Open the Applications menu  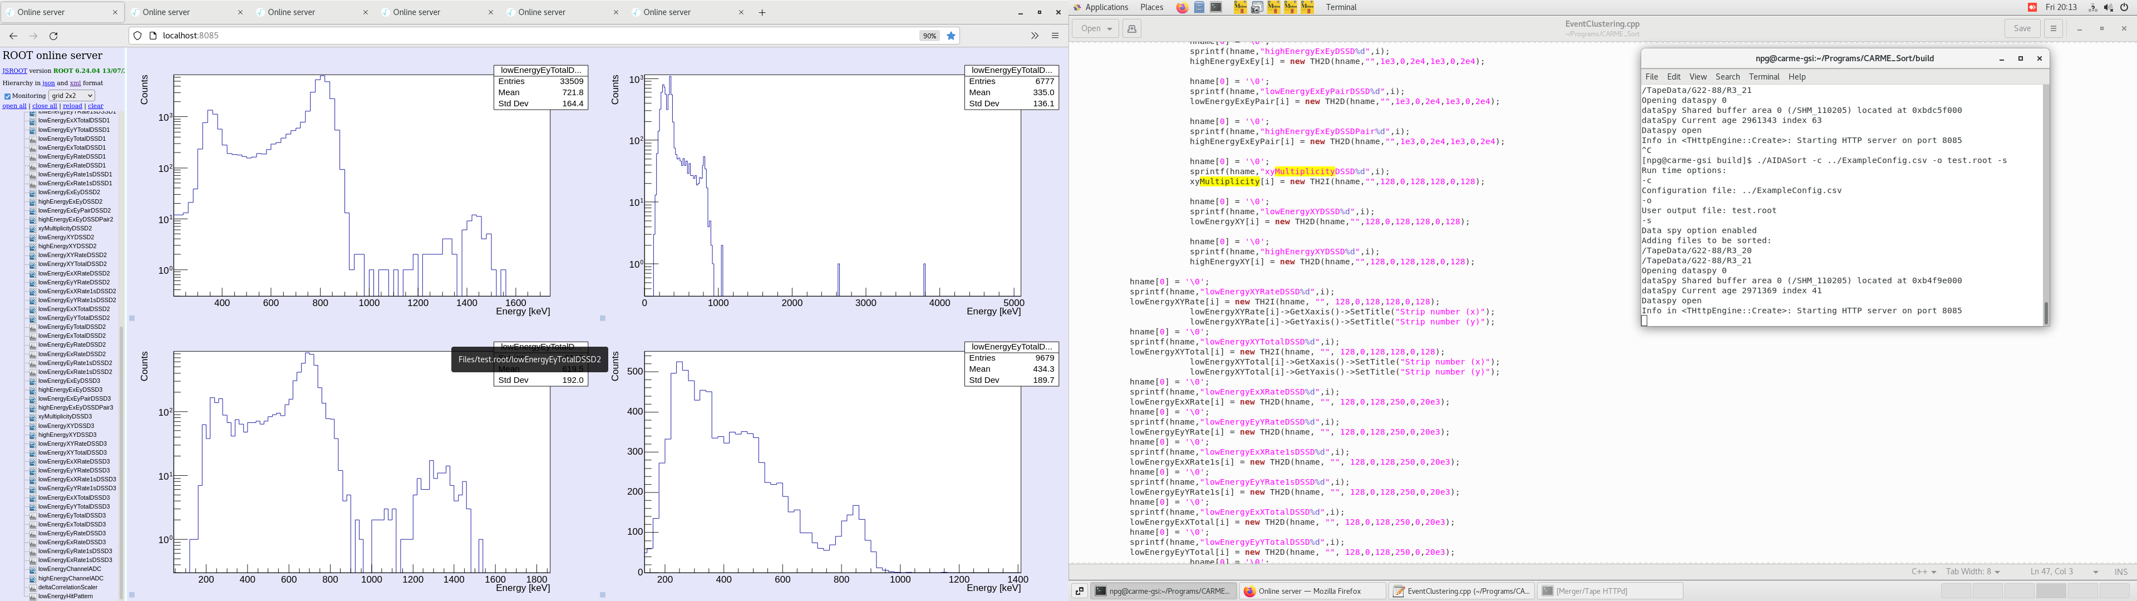pyautogui.click(x=1106, y=7)
